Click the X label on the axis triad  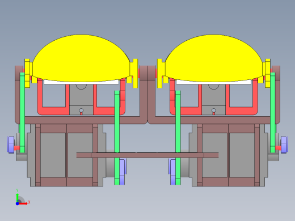coord(29,202)
